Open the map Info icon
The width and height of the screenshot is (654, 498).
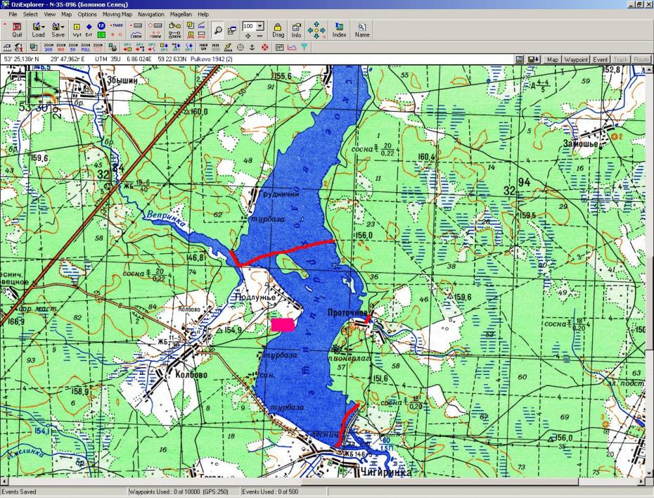297,30
